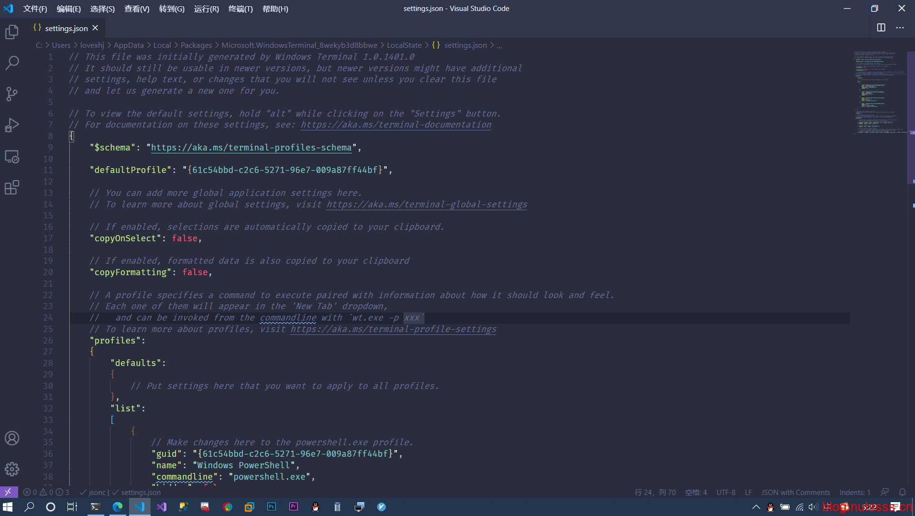Image resolution: width=915 pixels, height=516 pixels.
Task: Change end of line sequence LF
Action: click(748, 492)
